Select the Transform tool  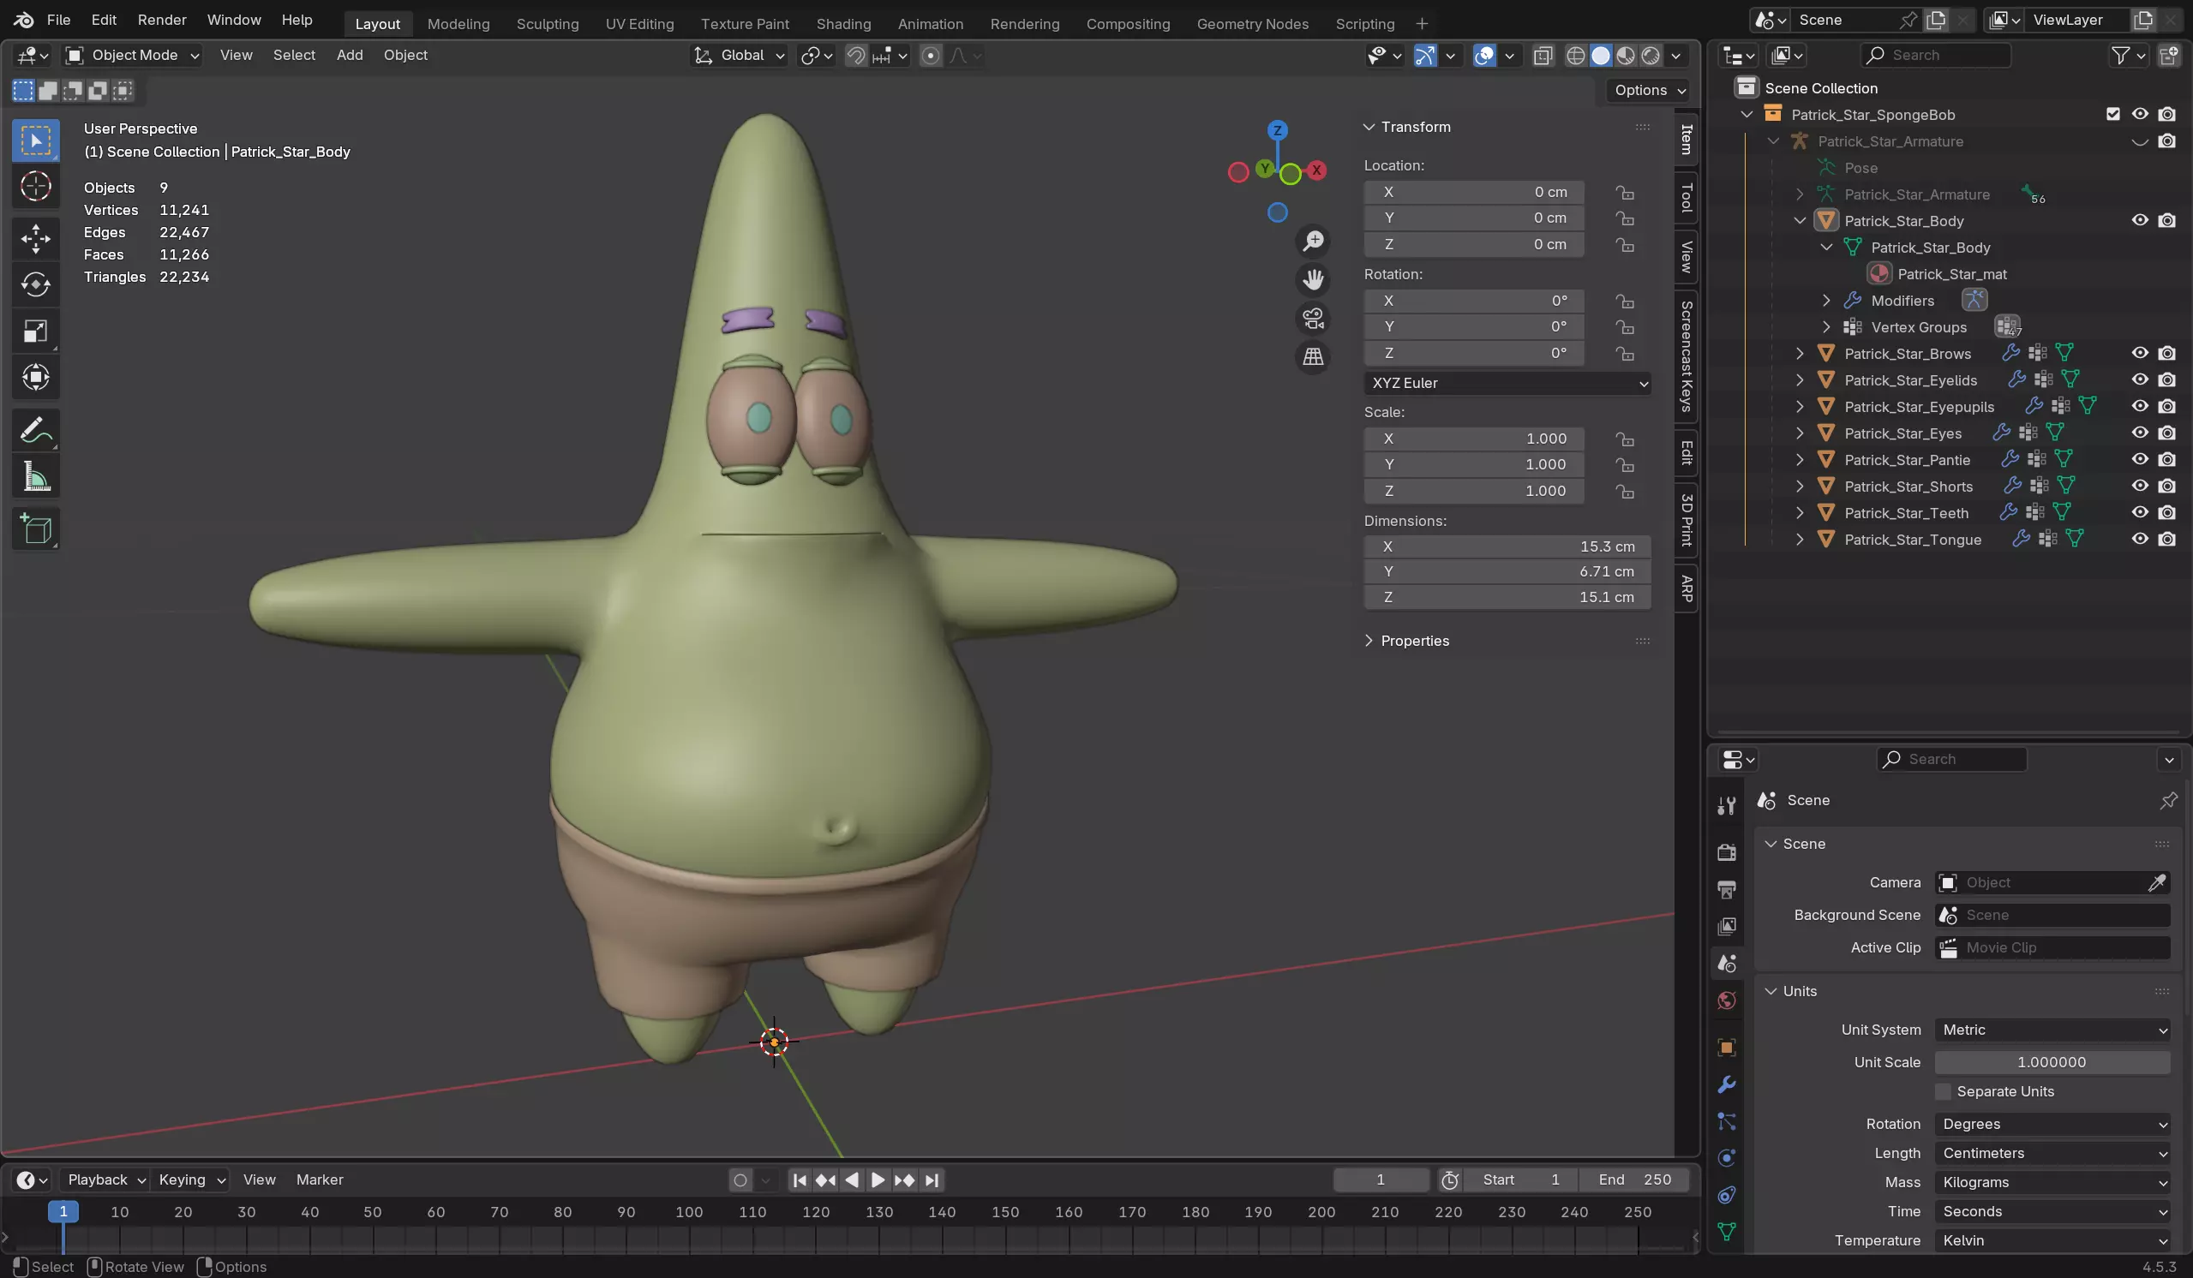36,377
